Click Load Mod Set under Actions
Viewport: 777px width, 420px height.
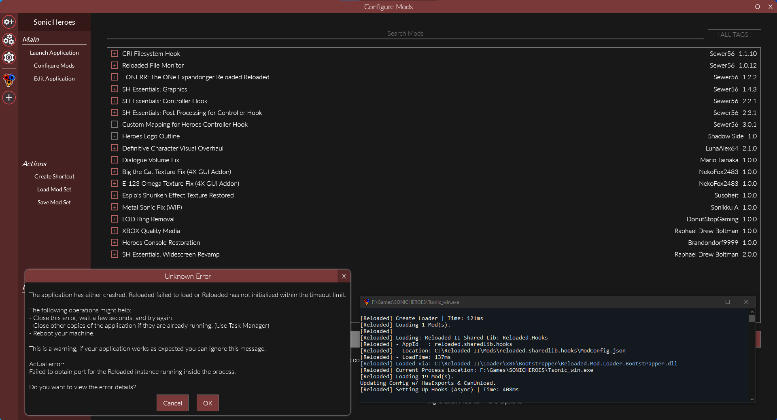[x=54, y=189]
